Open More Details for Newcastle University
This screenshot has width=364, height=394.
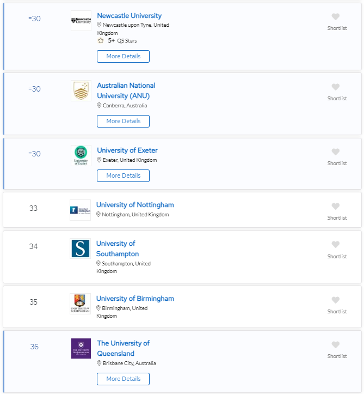pos(123,56)
